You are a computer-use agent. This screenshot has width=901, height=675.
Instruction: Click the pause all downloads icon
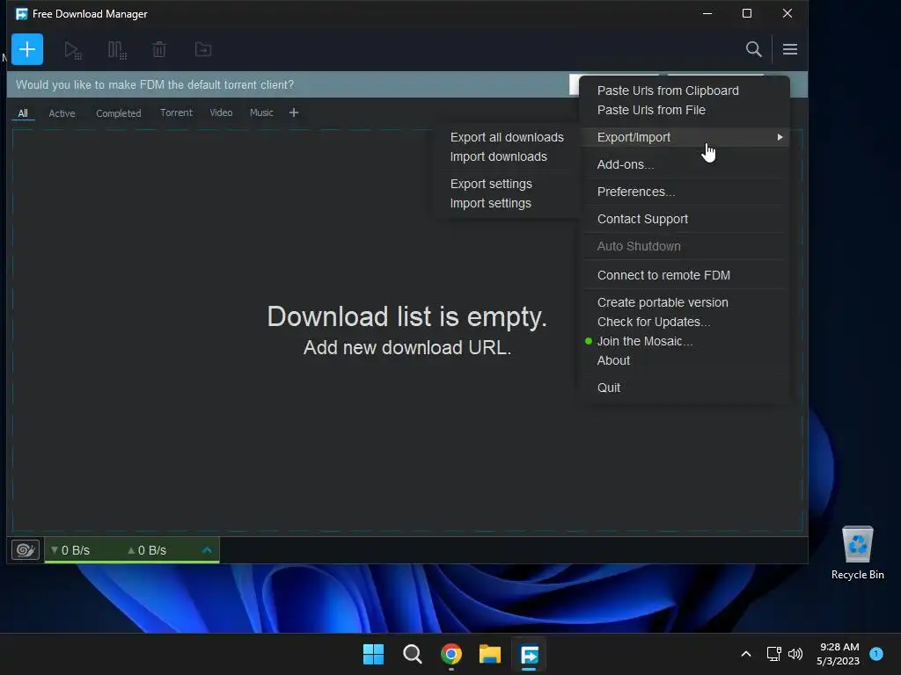click(117, 50)
